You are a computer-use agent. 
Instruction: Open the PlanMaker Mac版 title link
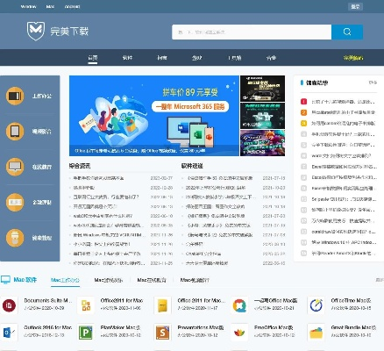(121, 327)
